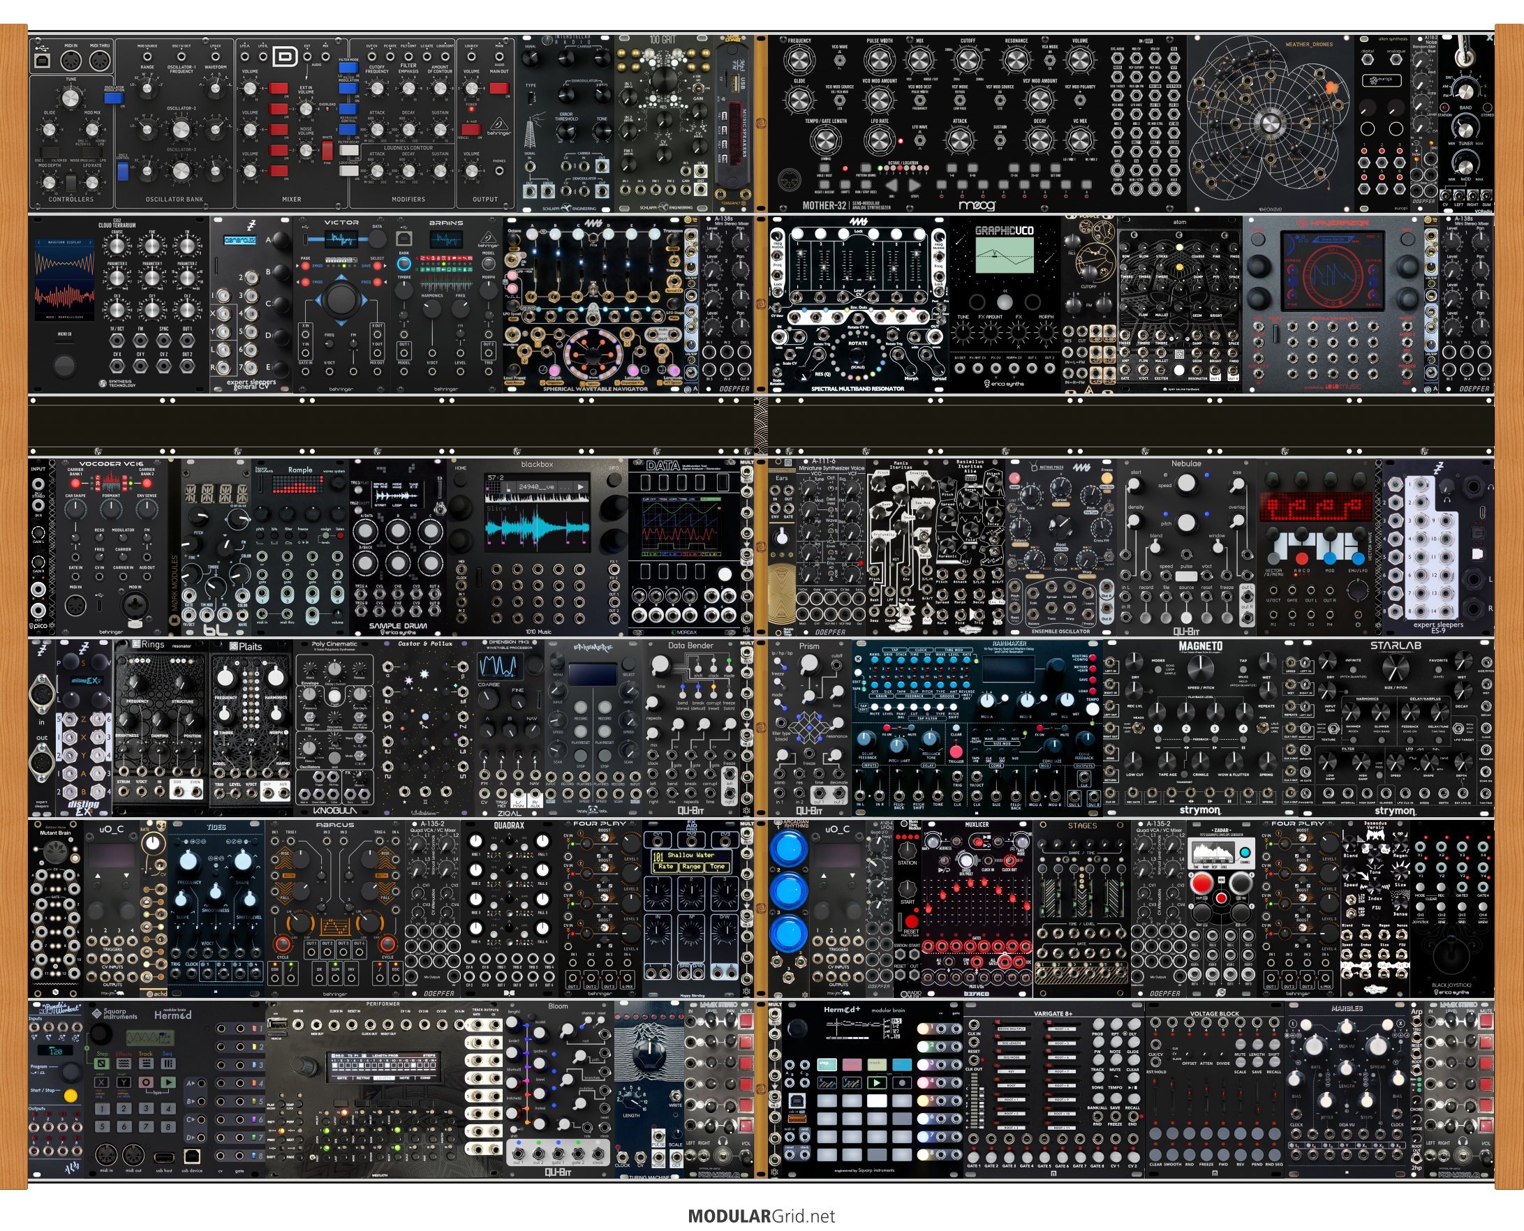Flip the blue OSC 3 Control switch
The height and width of the screenshot is (1231, 1524).
point(124,172)
